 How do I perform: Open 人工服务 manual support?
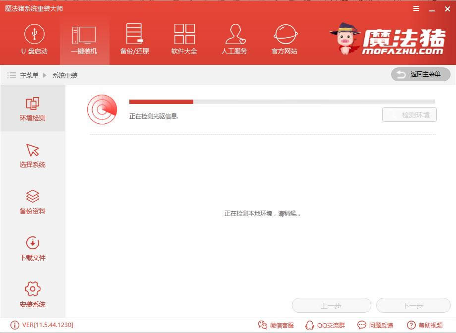[234, 40]
